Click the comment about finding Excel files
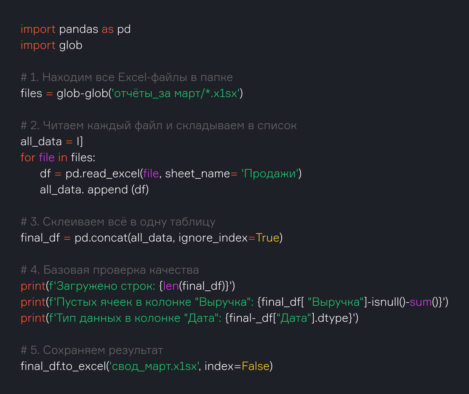The height and width of the screenshot is (394, 469). [x=126, y=77]
